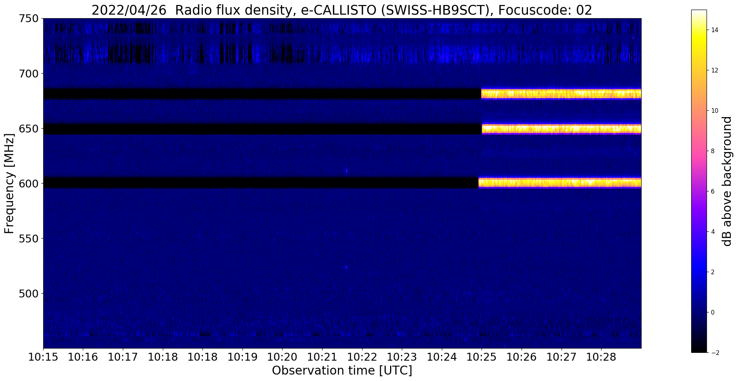
Task: Click the colorbar tick label −2
Action: 715,353
